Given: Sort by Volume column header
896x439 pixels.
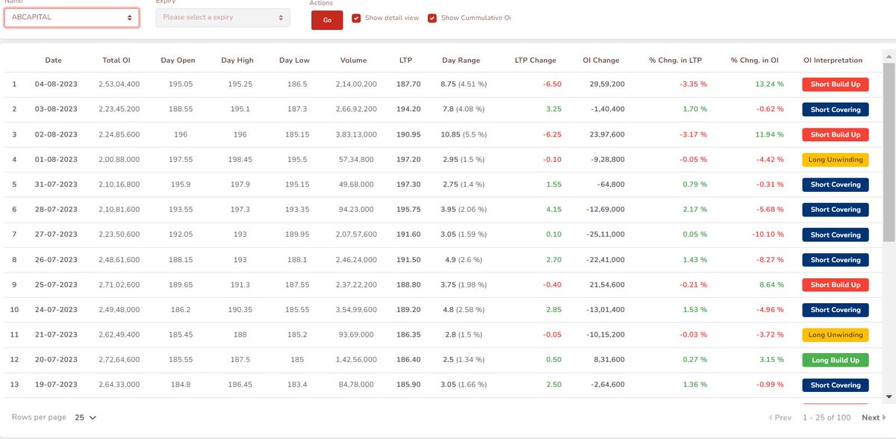Looking at the screenshot, I should click(x=353, y=60).
